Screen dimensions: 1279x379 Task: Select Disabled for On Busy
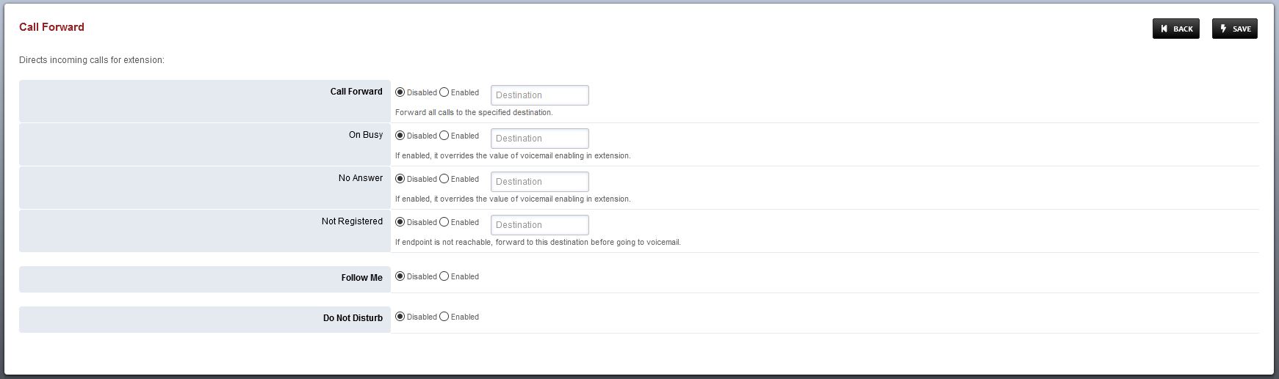pos(400,136)
